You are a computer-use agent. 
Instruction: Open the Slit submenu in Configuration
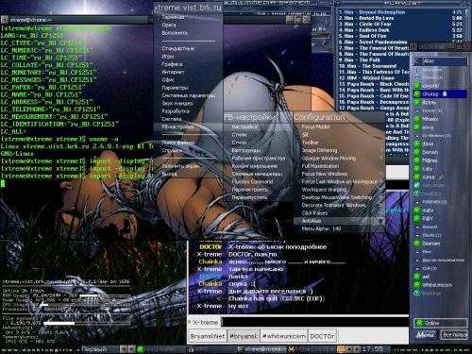pos(339,135)
